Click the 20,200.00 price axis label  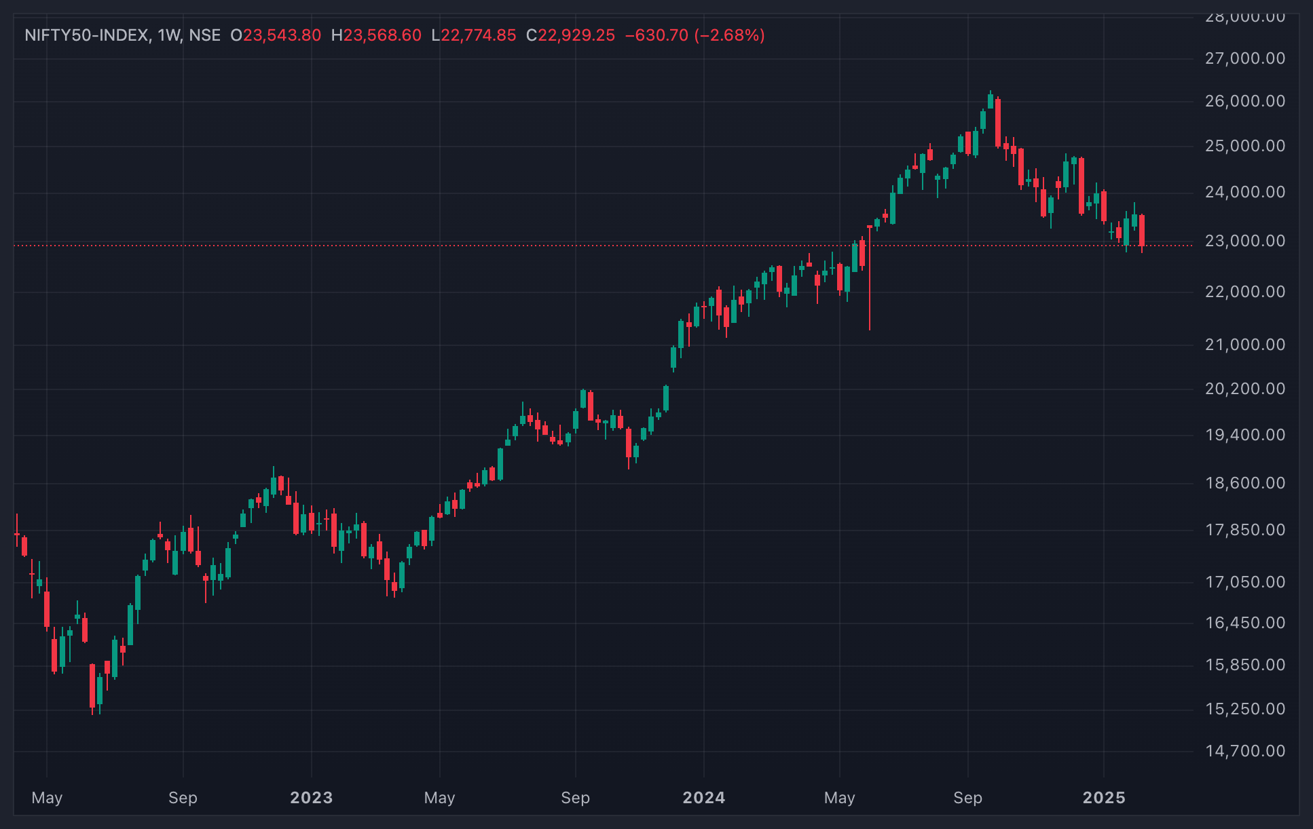coord(1245,389)
